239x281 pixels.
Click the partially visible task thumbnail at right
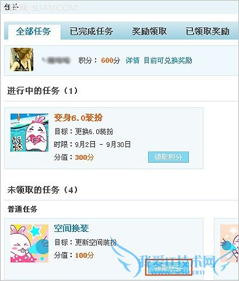229,243
